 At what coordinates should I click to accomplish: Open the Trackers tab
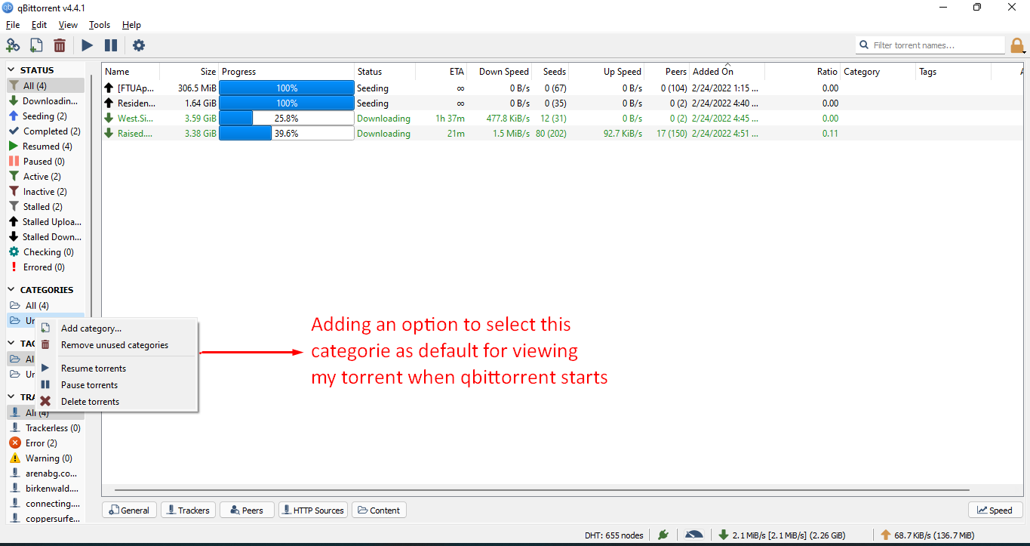[188, 511]
